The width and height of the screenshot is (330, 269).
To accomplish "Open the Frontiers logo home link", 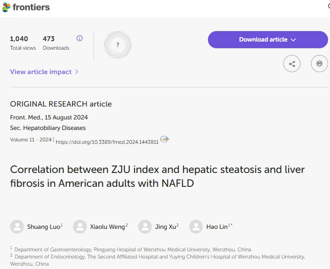I will point(26,7).
